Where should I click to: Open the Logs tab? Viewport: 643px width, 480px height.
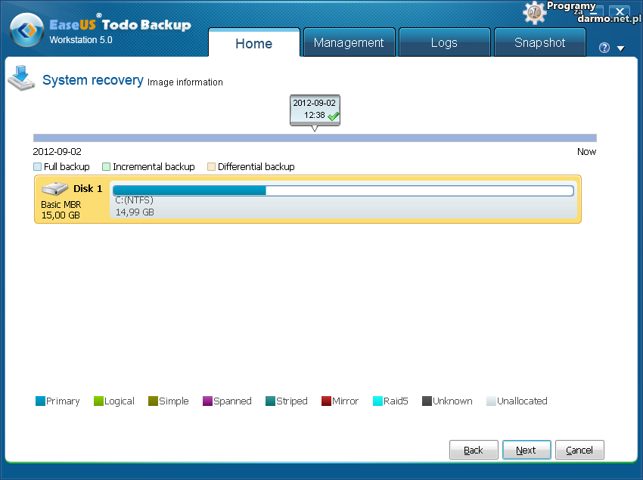coord(443,43)
